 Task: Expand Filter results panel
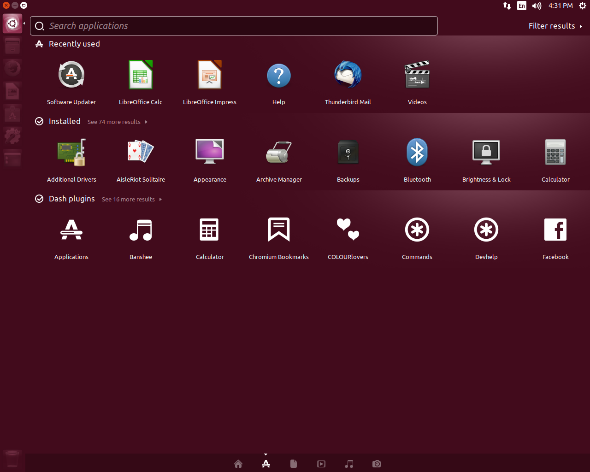pyautogui.click(x=555, y=26)
